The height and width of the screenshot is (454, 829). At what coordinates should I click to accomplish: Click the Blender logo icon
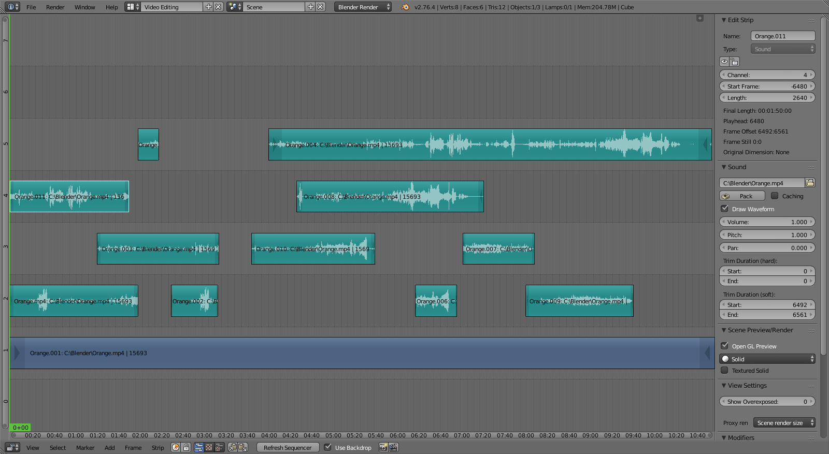point(405,7)
